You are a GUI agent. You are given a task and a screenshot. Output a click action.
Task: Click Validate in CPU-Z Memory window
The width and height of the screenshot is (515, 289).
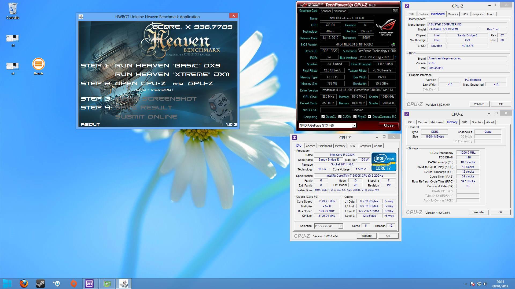pos(479,212)
